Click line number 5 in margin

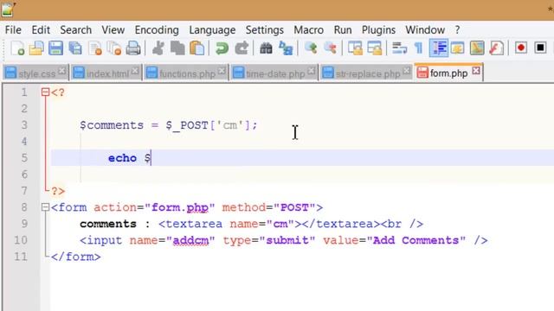click(24, 157)
